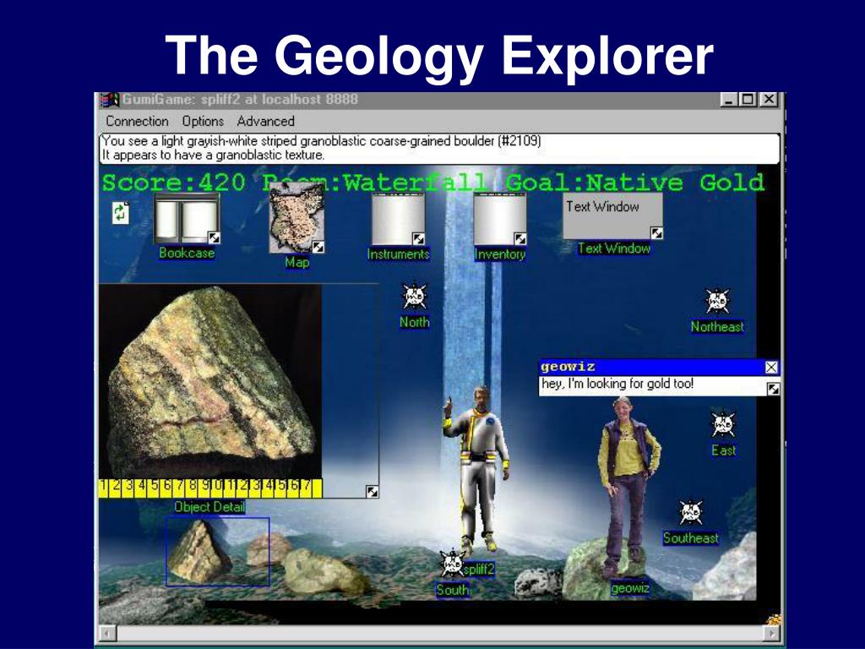Open the Options menu
The width and height of the screenshot is (865, 649).
tap(203, 121)
